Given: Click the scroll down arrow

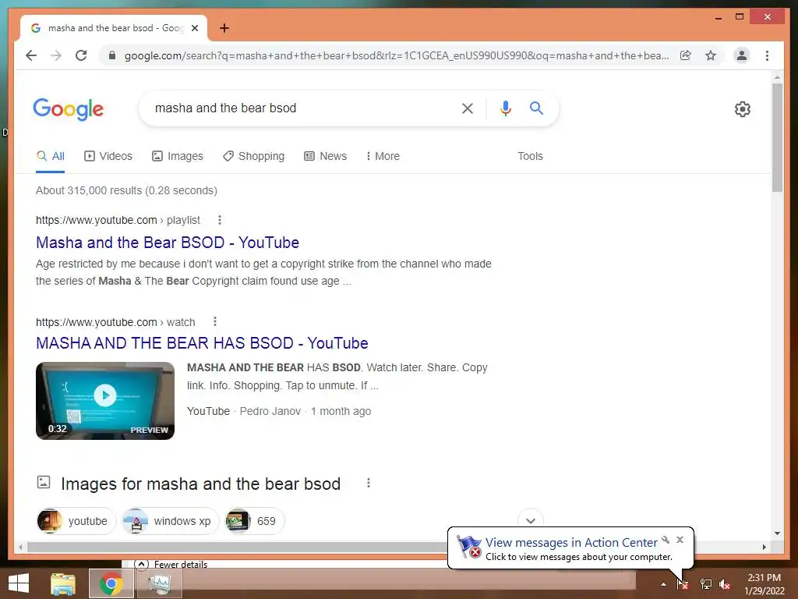Looking at the screenshot, I should [777, 533].
